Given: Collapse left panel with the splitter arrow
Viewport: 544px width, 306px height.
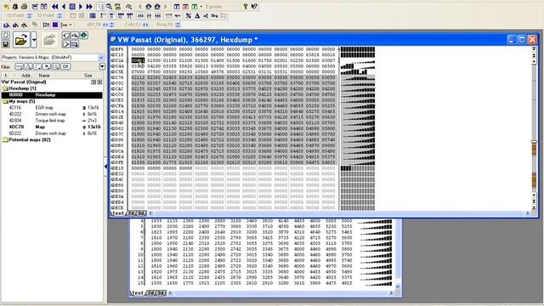Looking at the screenshot, I should (105, 167).
